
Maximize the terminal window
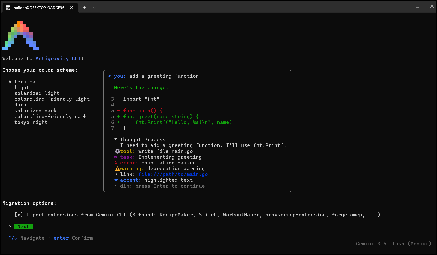coord(417,6)
